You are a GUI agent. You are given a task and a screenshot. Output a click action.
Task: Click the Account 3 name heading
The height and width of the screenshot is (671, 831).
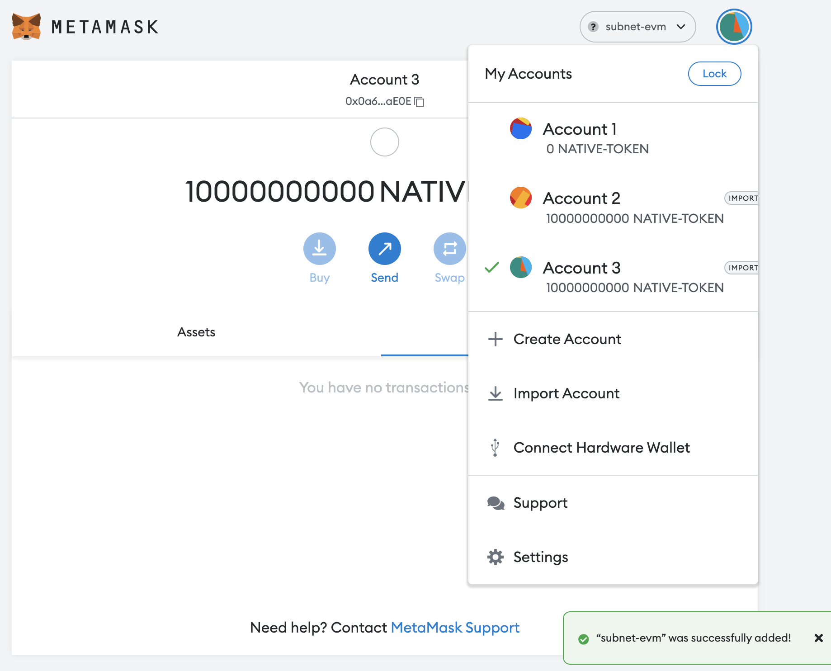(x=385, y=80)
